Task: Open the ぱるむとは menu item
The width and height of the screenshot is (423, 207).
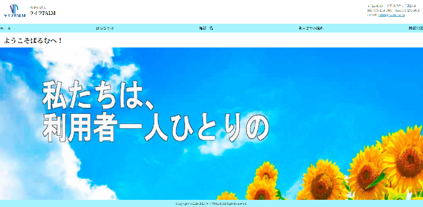Action: 105,28
